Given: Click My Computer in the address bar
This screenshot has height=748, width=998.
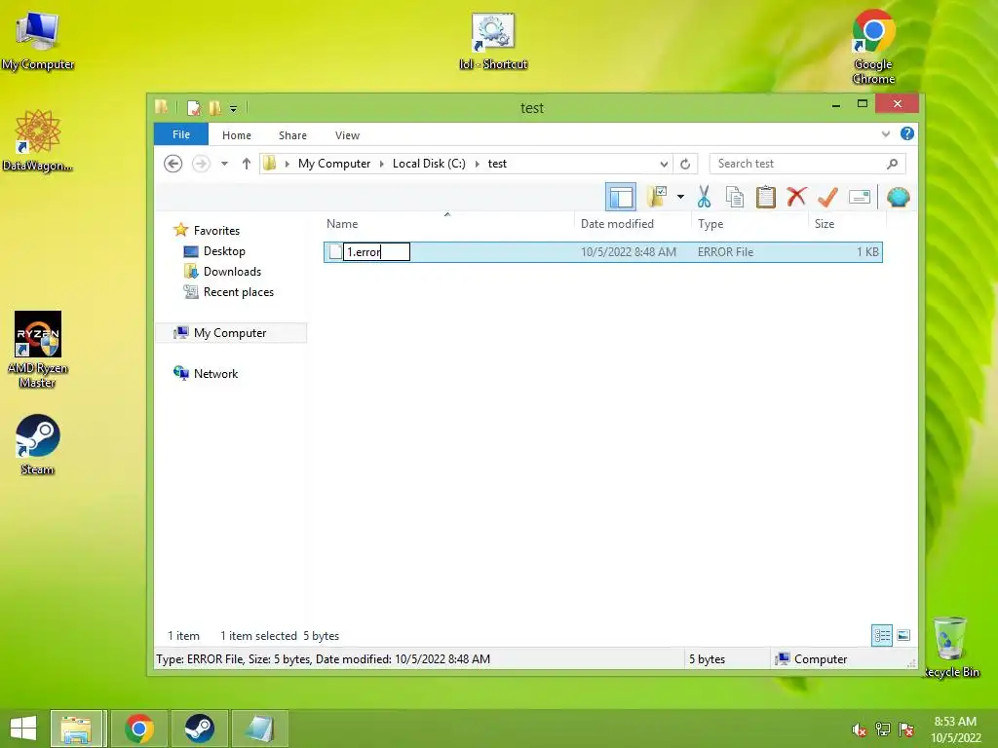Looking at the screenshot, I should click(x=334, y=164).
